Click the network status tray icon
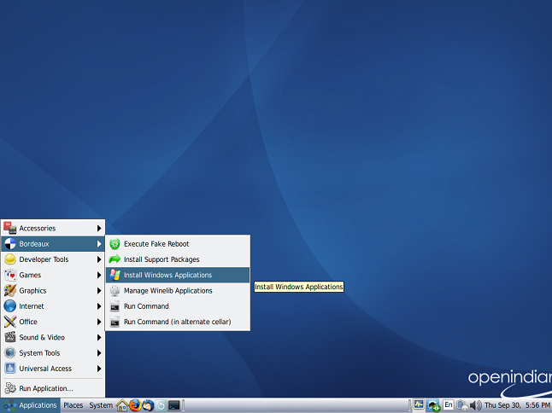The height and width of the screenshot is (413, 552). (x=433, y=405)
